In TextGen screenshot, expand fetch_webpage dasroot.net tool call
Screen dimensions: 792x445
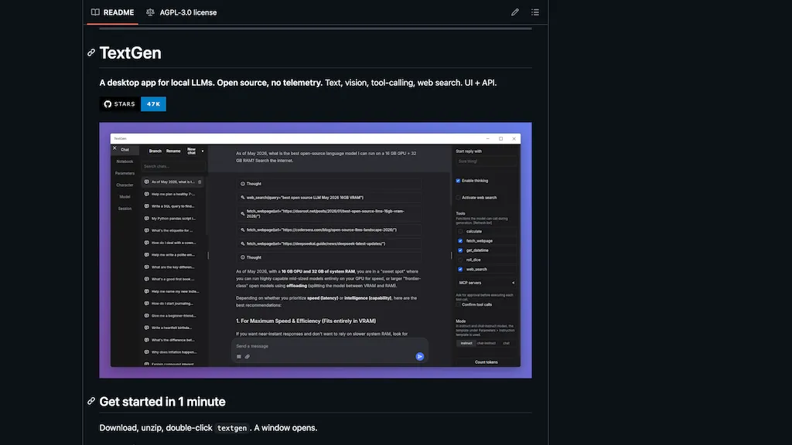[329, 213]
